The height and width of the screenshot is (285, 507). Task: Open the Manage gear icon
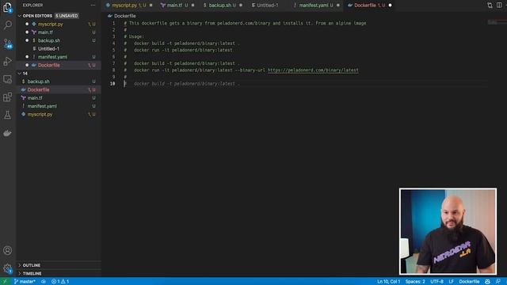[7, 268]
